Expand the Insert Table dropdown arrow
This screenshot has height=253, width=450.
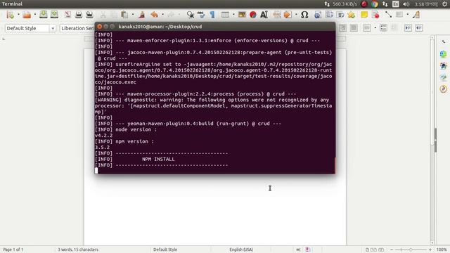coord(233,15)
